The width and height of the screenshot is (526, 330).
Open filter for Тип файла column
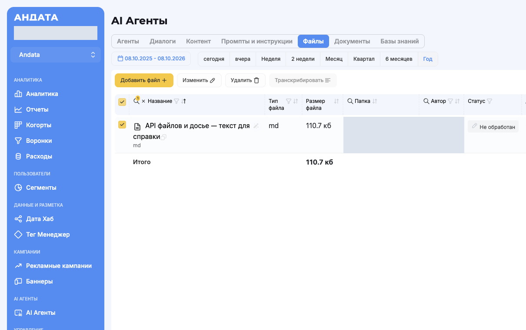tap(288, 101)
